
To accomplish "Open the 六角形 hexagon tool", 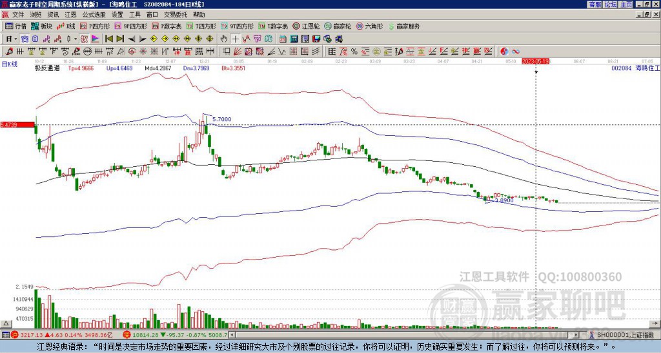I will [x=369, y=26].
